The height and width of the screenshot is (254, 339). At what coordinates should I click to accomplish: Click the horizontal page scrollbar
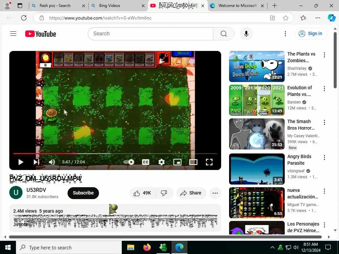(165, 237)
